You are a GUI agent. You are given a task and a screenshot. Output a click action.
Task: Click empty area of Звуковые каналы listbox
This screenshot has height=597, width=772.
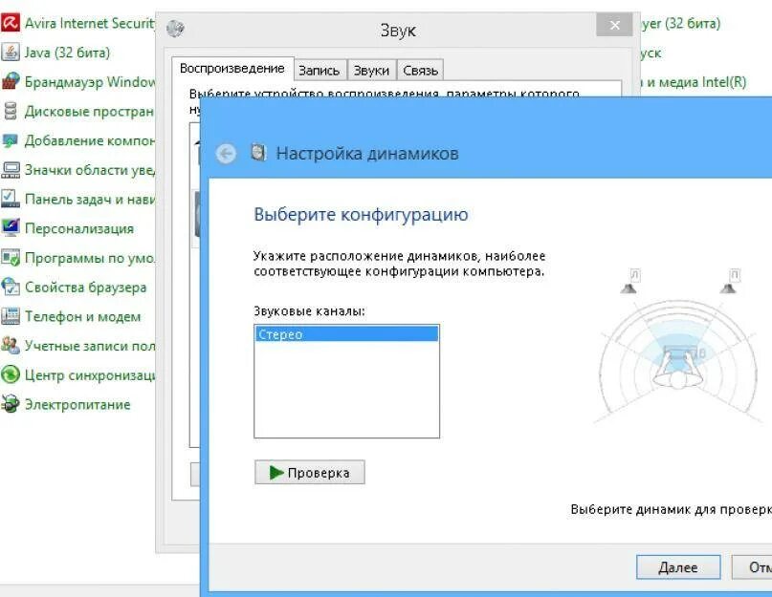pyautogui.click(x=347, y=391)
